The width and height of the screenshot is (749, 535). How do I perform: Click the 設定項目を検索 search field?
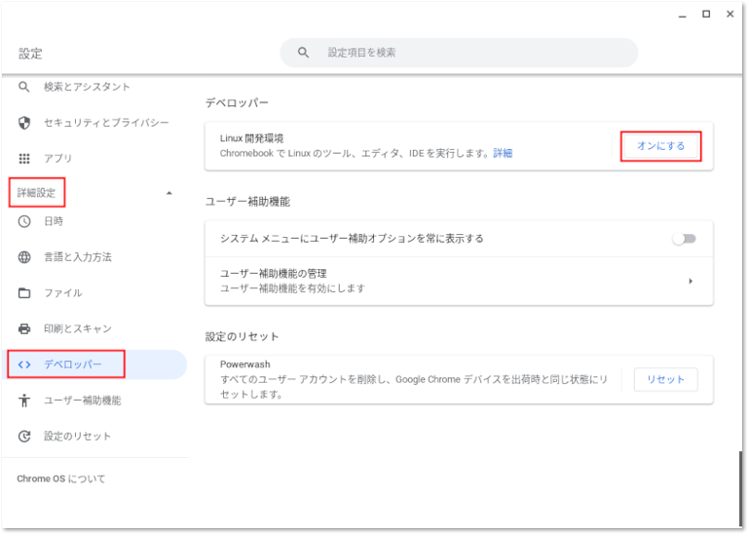468,53
